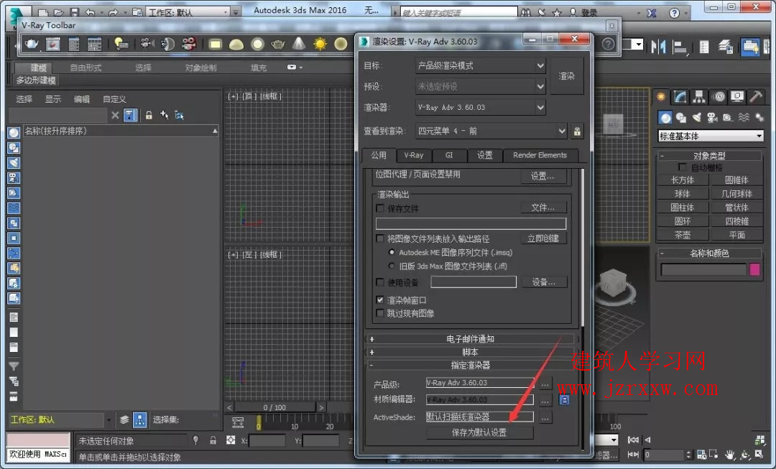
Task: Create a V-Ray sphere light
Action: (257, 45)
